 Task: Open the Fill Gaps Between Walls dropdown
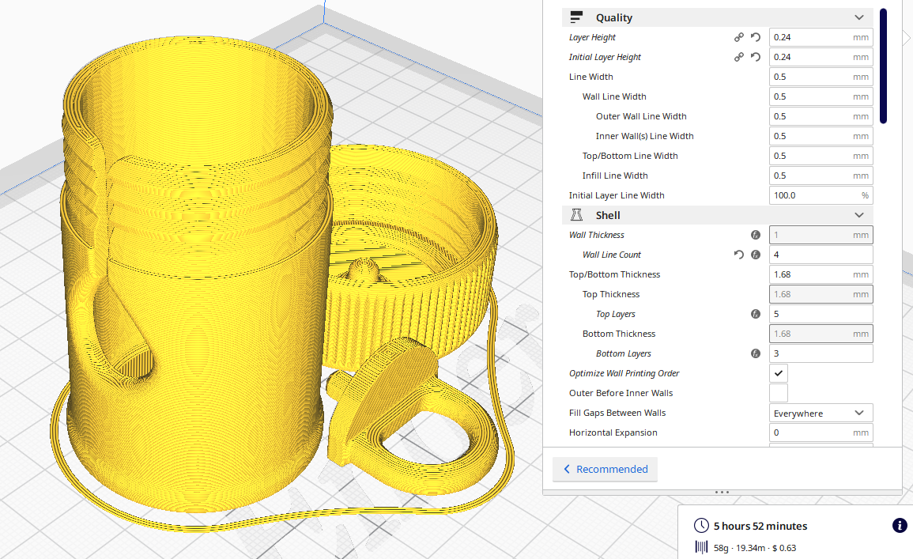(x=821, y=412)
